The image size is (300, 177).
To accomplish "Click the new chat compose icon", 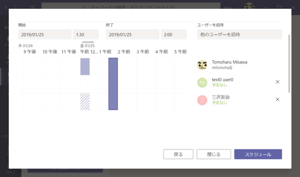I will [33, 8].
